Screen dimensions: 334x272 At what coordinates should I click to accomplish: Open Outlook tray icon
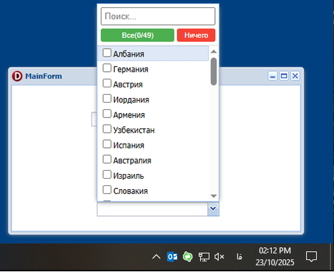click(172, 257)
